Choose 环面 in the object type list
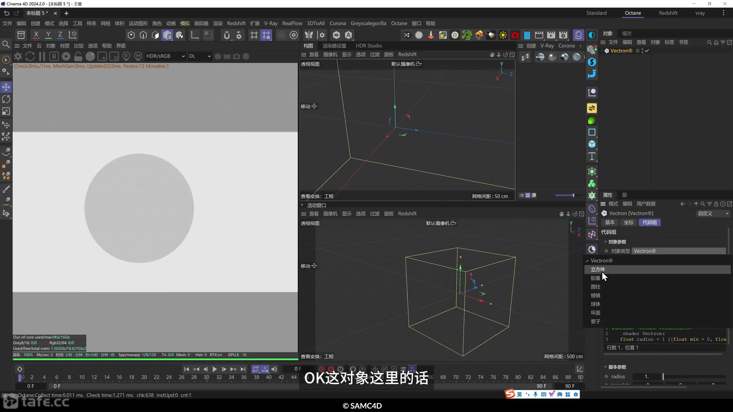The width and height of the screenshot is (733, 412). 657,313
